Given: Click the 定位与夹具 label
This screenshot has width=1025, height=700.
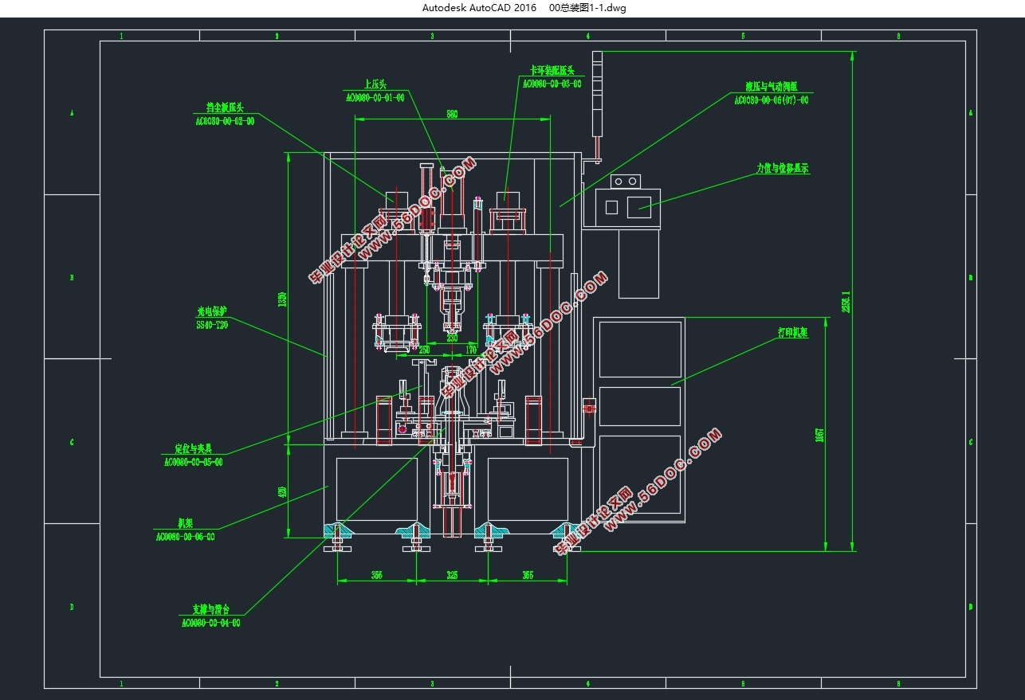Looking at the screenshot, I should click(193, 448).
